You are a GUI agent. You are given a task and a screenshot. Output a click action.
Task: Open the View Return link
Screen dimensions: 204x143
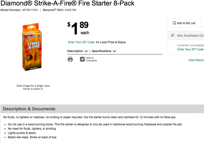pos(196,60)
